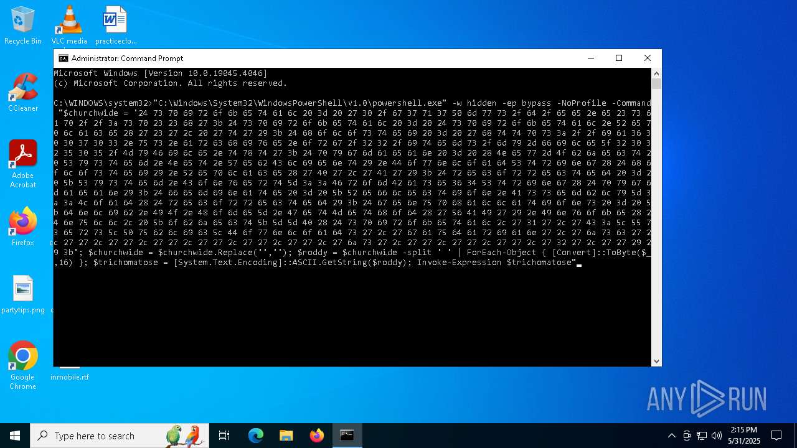Open the clock showing 2:15 PM
Screen dimensions: 797x448
(744, 436)
